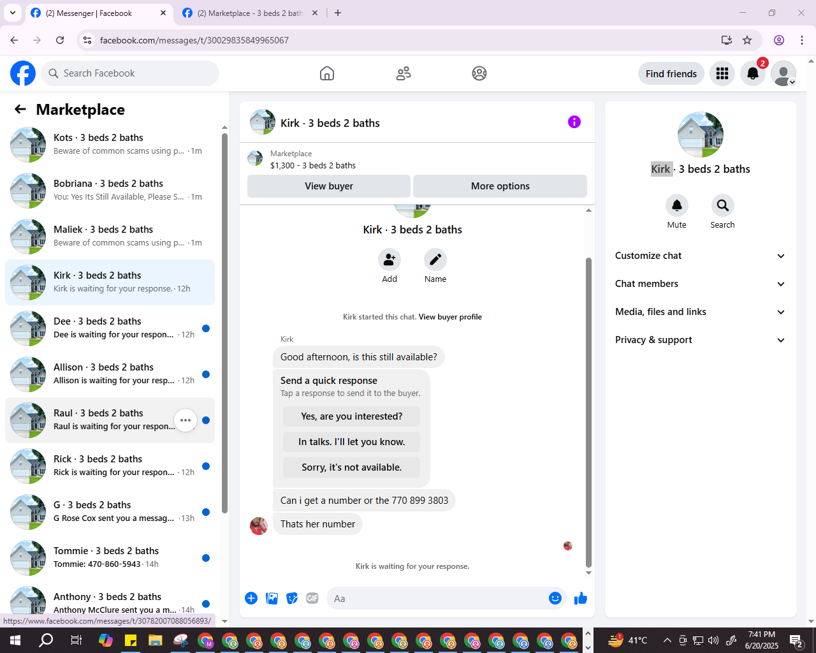Click message Can i get a number
This screenshot has width=816, height=653.
click(364, 501)
